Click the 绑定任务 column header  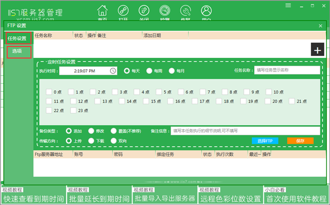tap(178, 154)
